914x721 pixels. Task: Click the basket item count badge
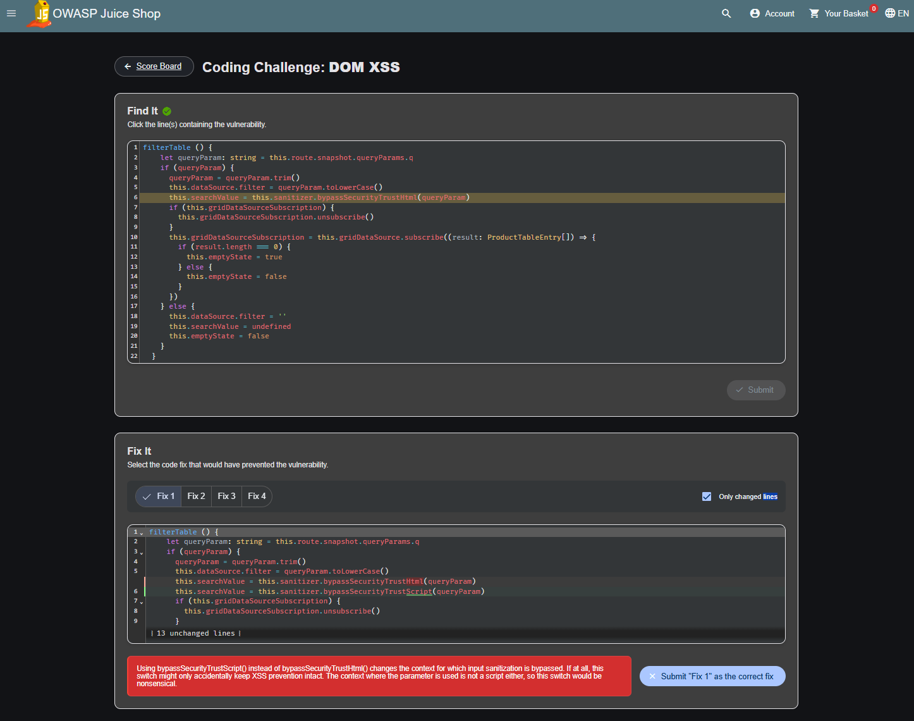[874, 8]
